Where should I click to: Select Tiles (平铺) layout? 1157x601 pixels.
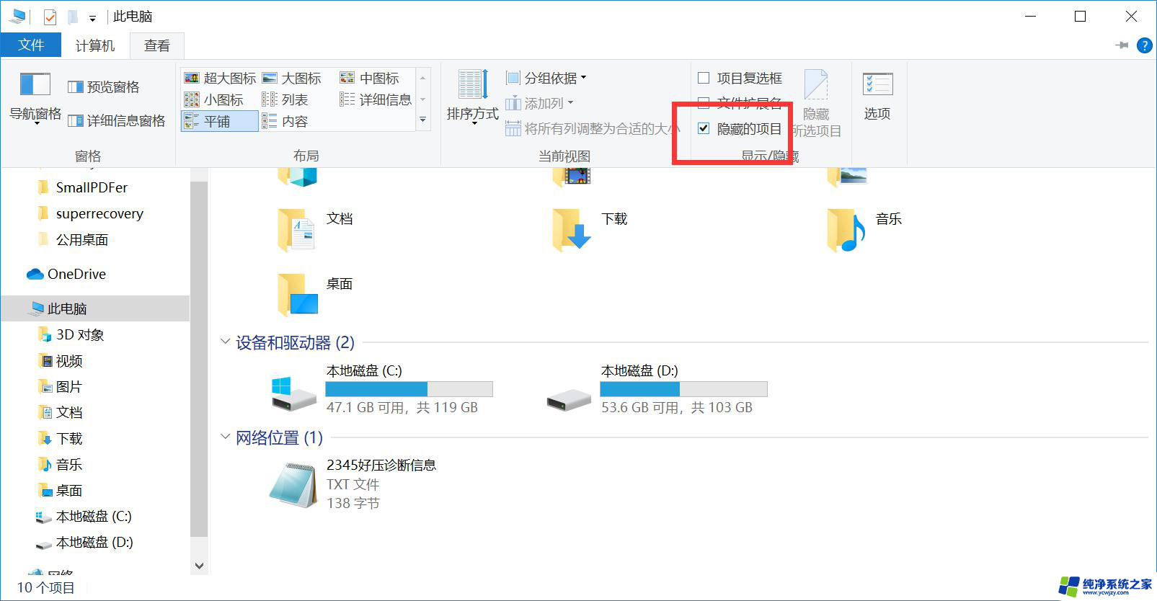click(220, 121)
